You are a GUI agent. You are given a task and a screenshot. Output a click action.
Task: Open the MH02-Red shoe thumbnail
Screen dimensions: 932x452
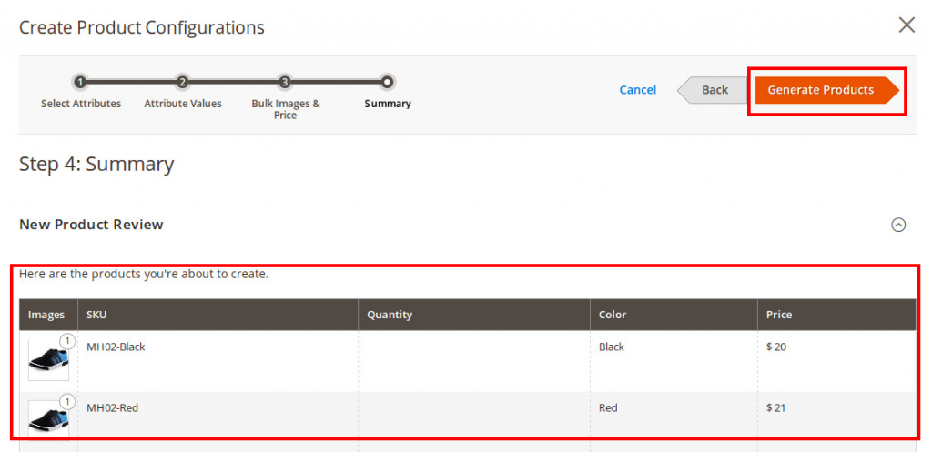point(46,418)
